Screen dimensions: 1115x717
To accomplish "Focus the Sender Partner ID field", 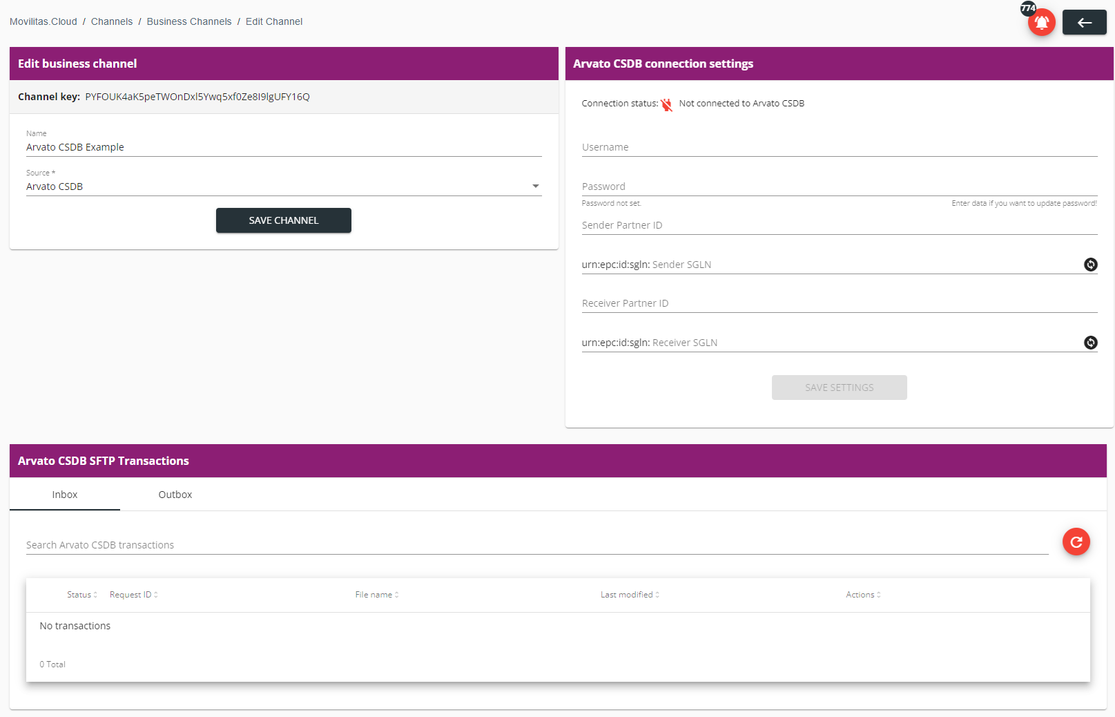I will [x=840, y=225].
